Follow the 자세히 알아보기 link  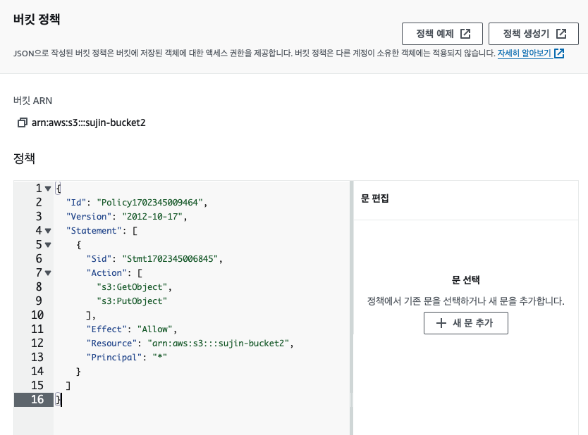pos(524,53)
